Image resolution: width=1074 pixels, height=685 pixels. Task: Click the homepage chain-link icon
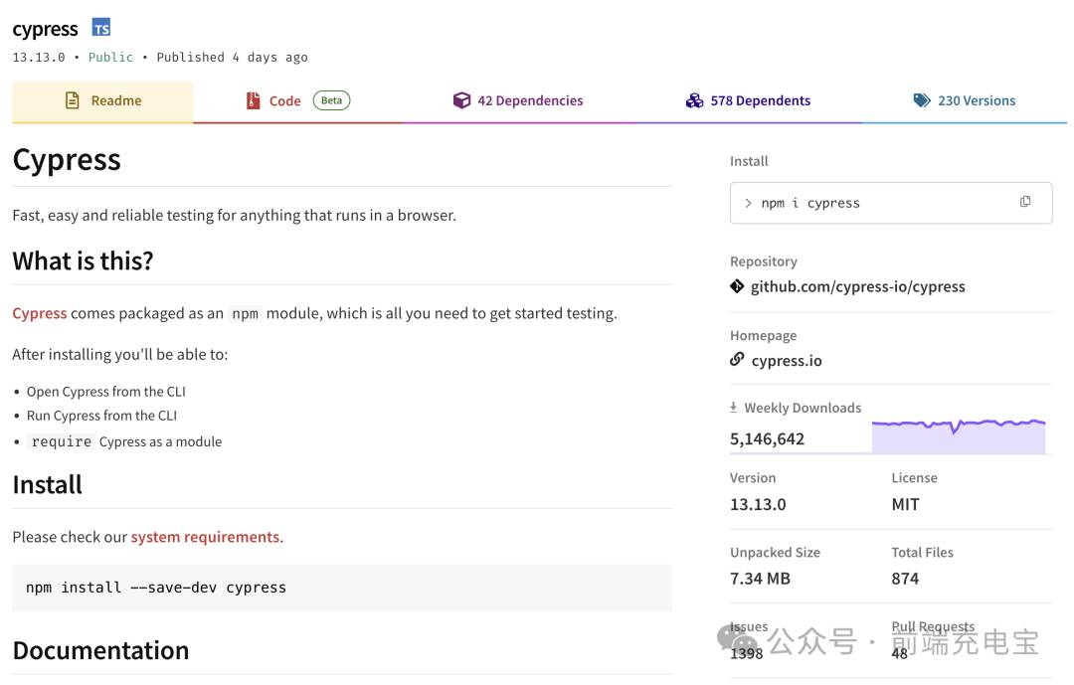coord(737,359)
